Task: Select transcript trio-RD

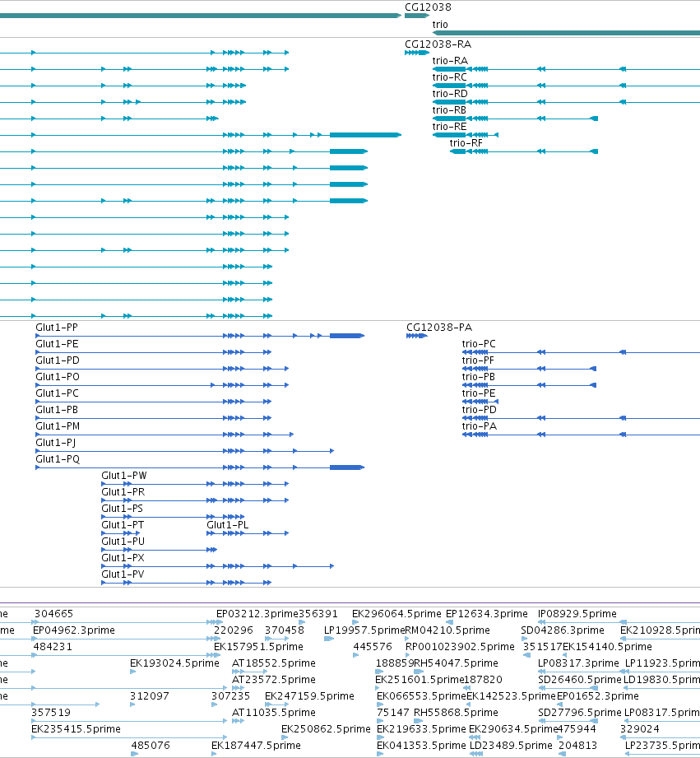Action: 450,93
